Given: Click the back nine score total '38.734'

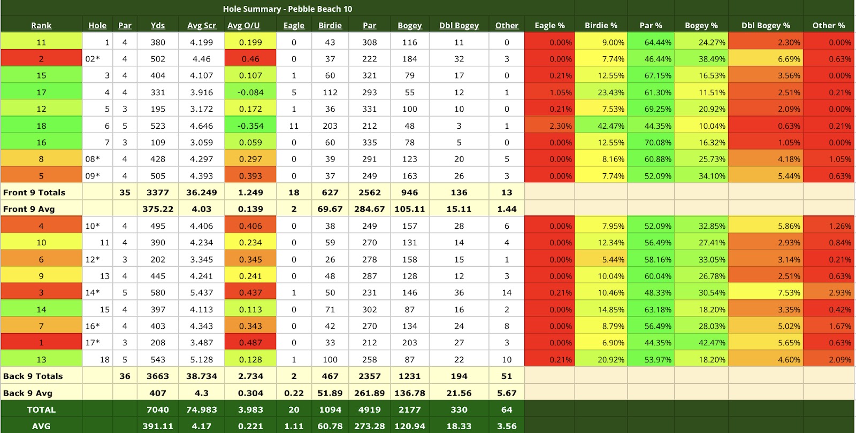Looking at the screenshot, I should pyautogui.click(x=202, y=376).
